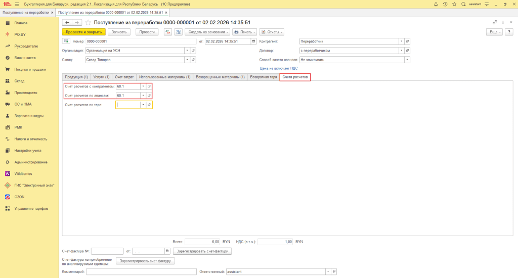
Task: Switch to Использованные материалы (1) tab
Action: 165,77
